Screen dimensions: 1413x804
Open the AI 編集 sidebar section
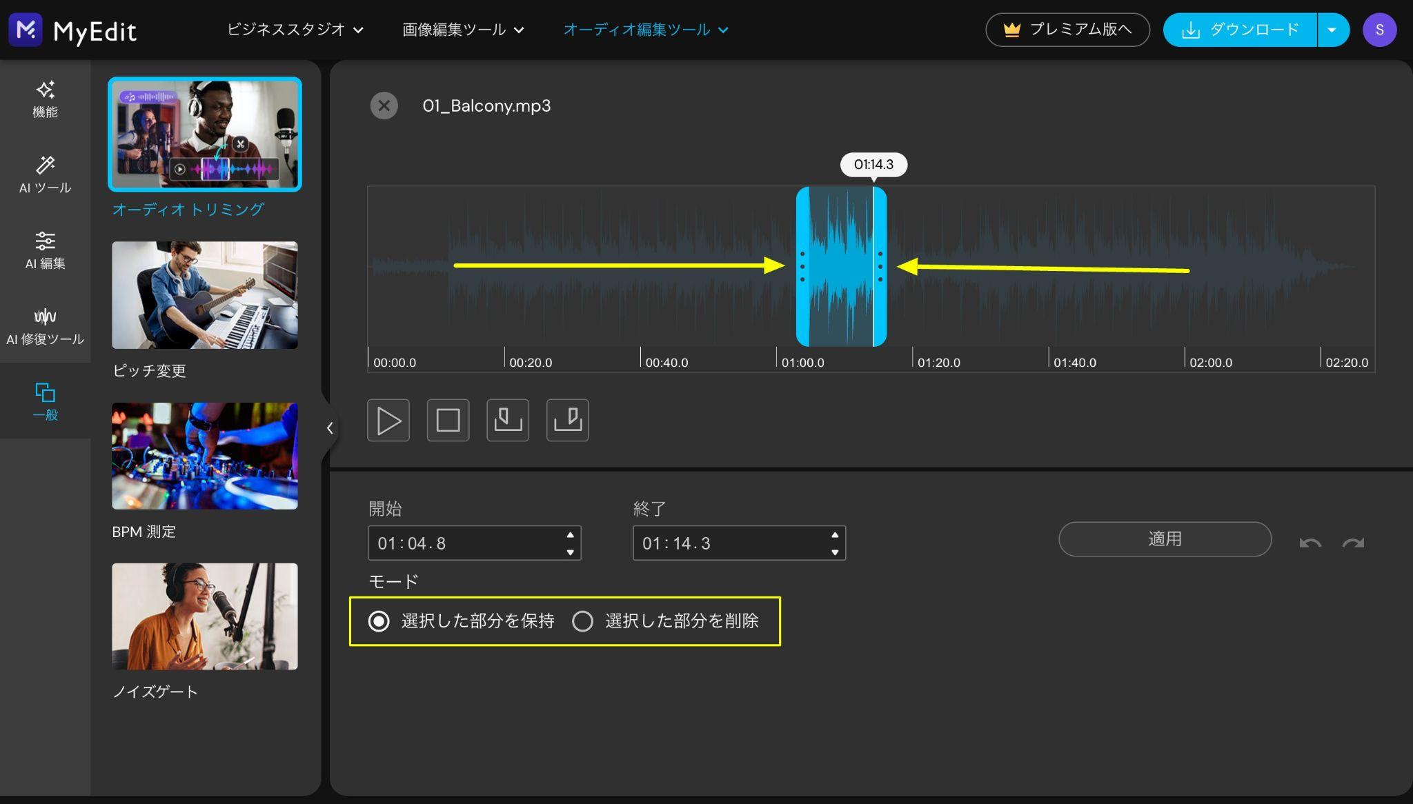45,250
